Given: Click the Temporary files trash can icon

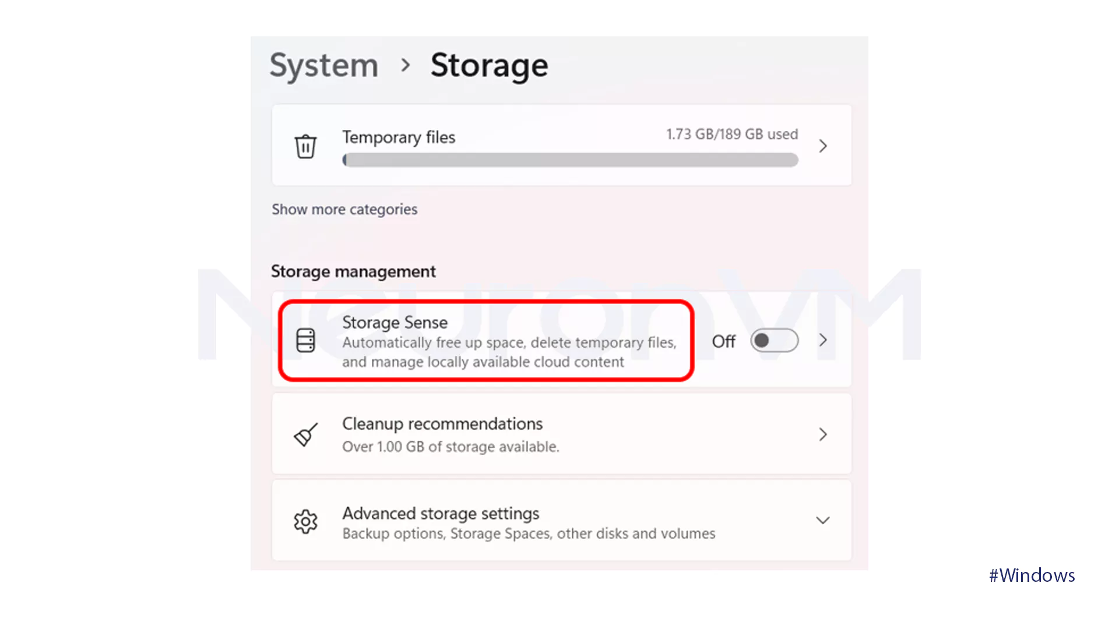Looking at the screenshot, I should (305, 146).
